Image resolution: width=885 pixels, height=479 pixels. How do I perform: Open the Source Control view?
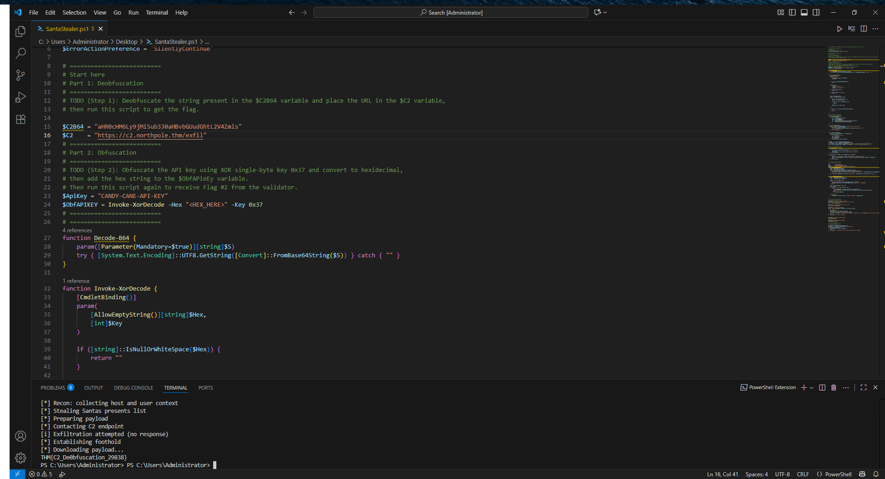click(21, 75)
